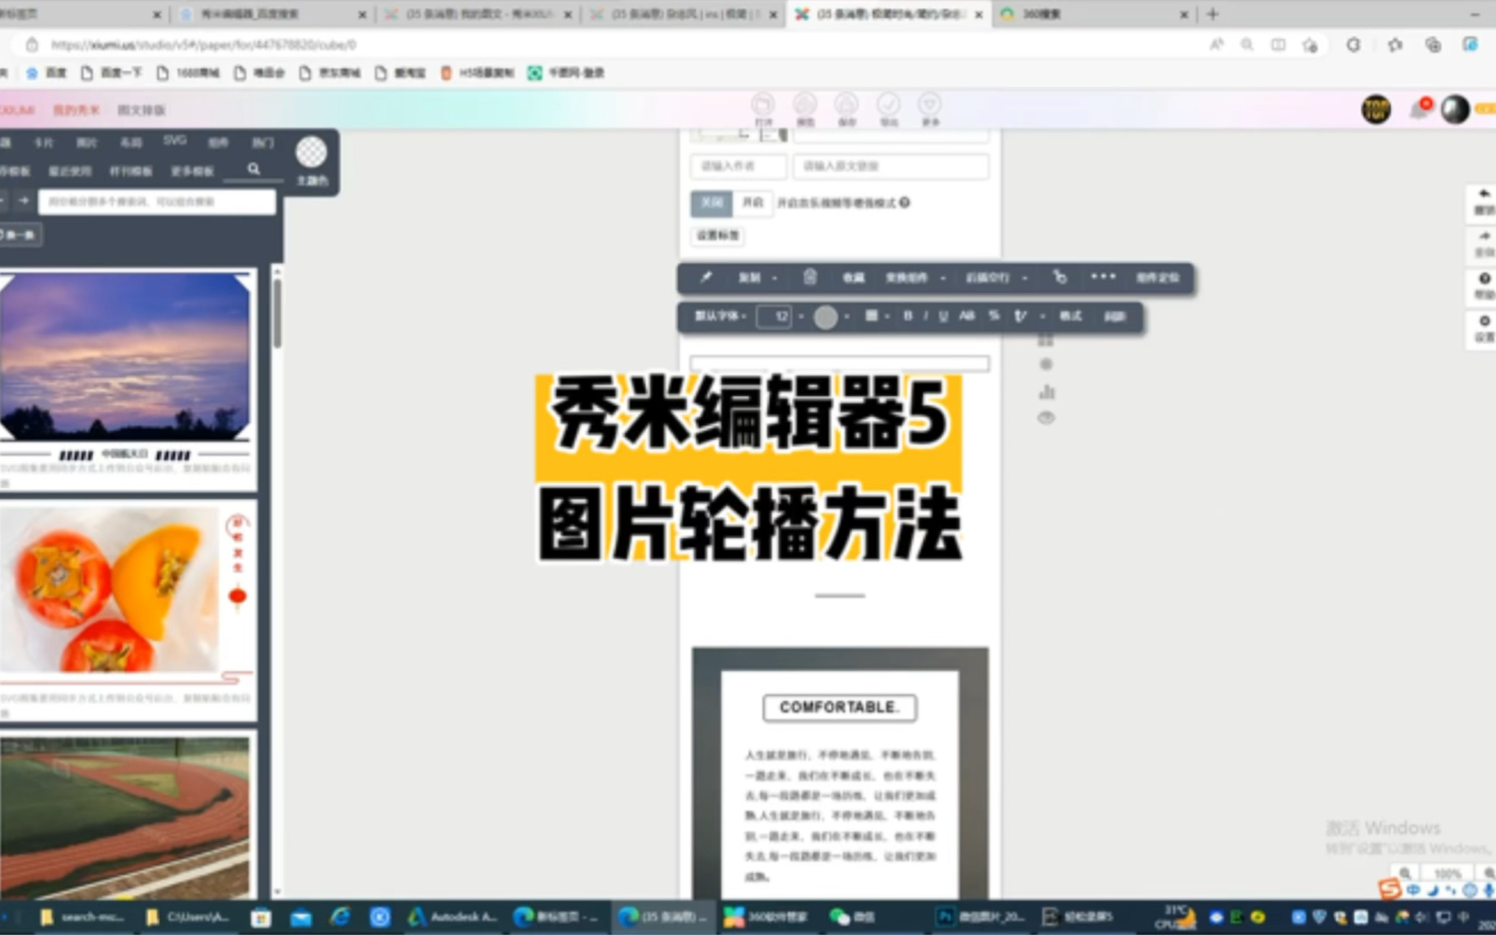Screen dimensions: 1496x935
Task: Click the strikethrough S icon
Action: click(994, 316)
